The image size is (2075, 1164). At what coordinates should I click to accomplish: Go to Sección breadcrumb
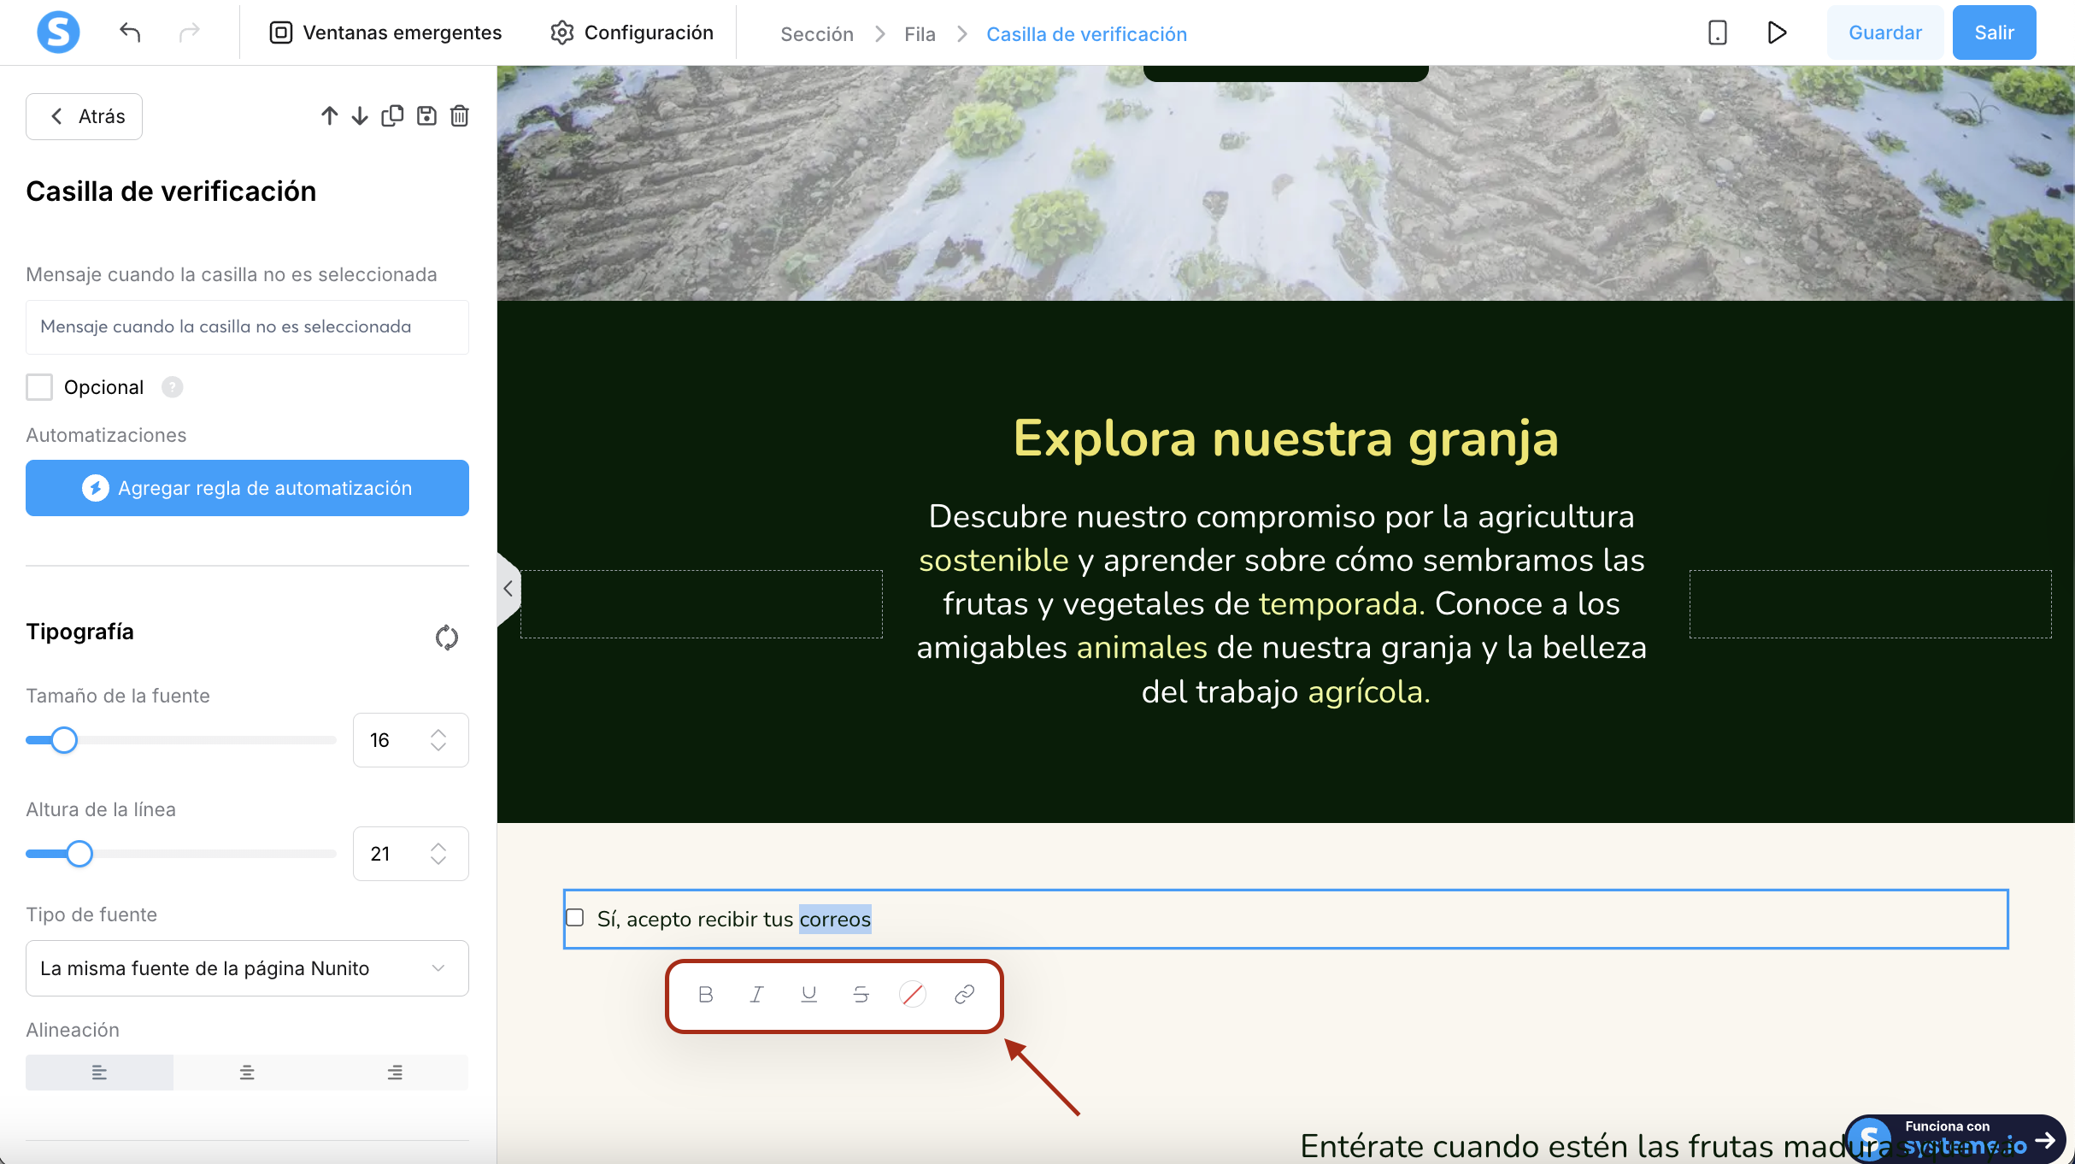816,34
